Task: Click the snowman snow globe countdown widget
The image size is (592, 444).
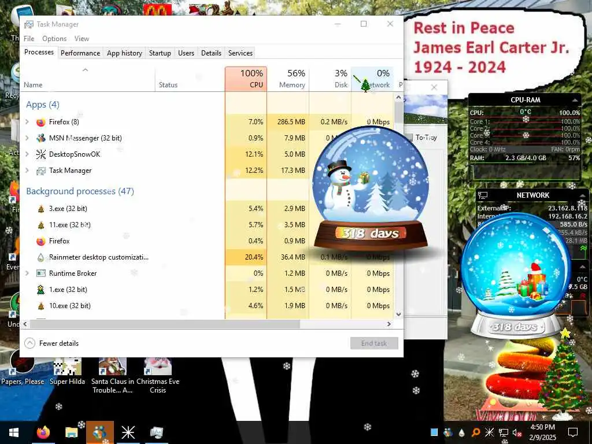Action: pos(370,189)
